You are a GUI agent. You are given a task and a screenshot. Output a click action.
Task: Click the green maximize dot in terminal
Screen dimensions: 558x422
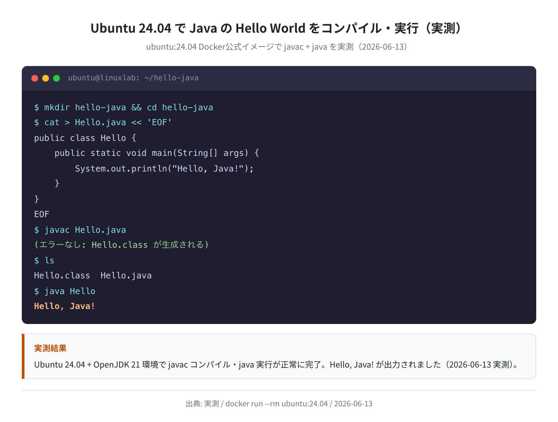pos(56,78)
